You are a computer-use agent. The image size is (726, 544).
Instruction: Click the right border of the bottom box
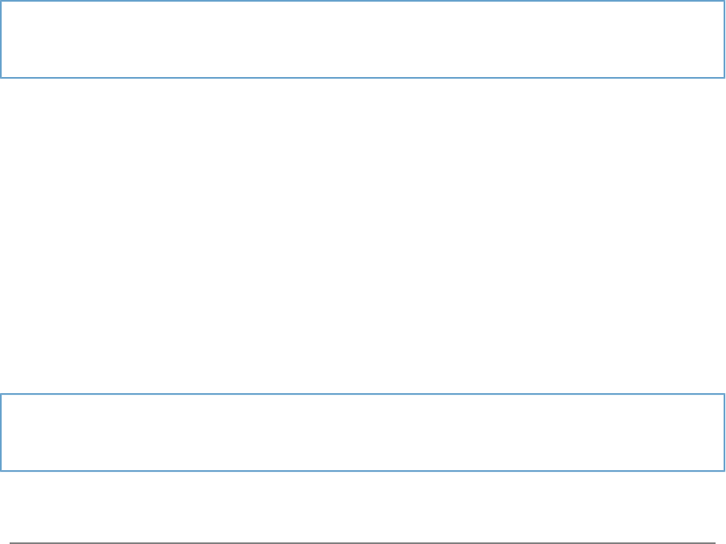(724, 432)
